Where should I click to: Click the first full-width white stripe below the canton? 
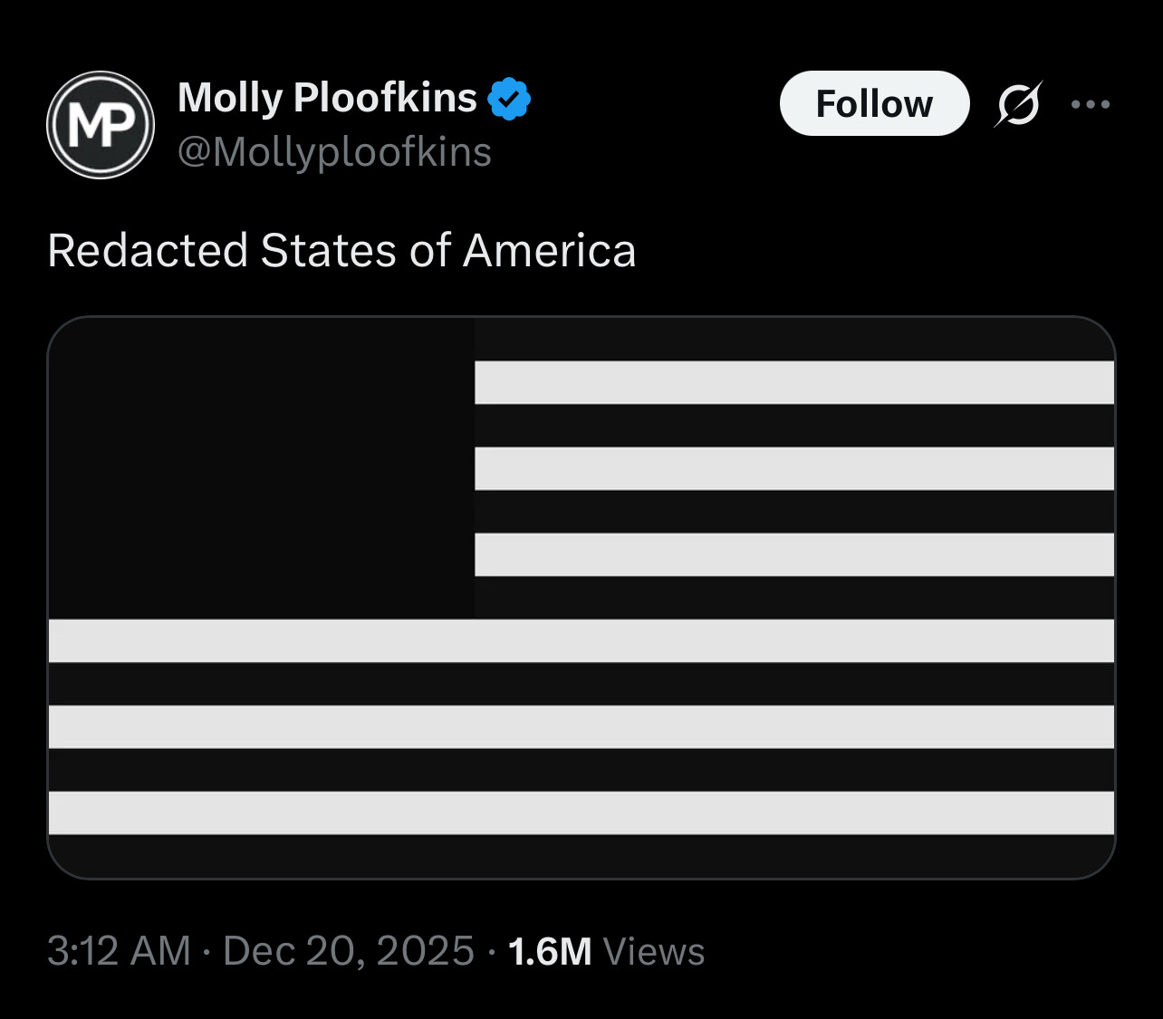coord(581,640)
